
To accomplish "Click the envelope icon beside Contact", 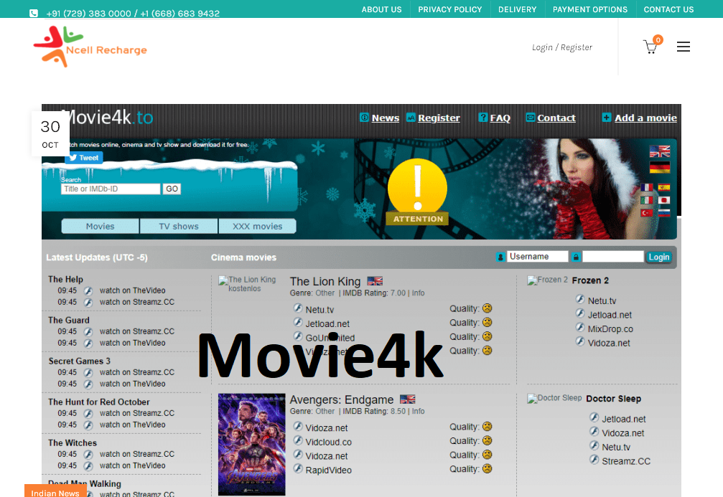I will [x=531, y=118].
